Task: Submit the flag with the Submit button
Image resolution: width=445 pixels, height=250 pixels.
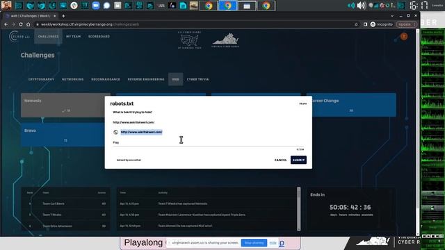Action: pyautogui.click(x=298, y=160)
